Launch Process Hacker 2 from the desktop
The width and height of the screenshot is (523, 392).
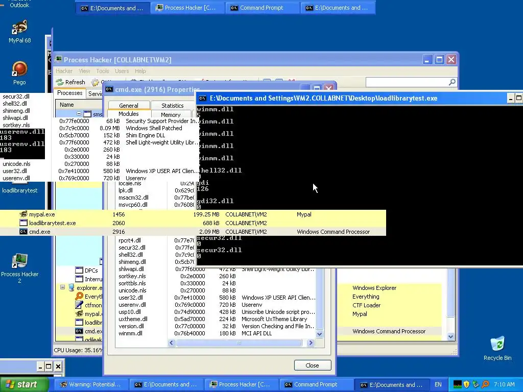19,268
